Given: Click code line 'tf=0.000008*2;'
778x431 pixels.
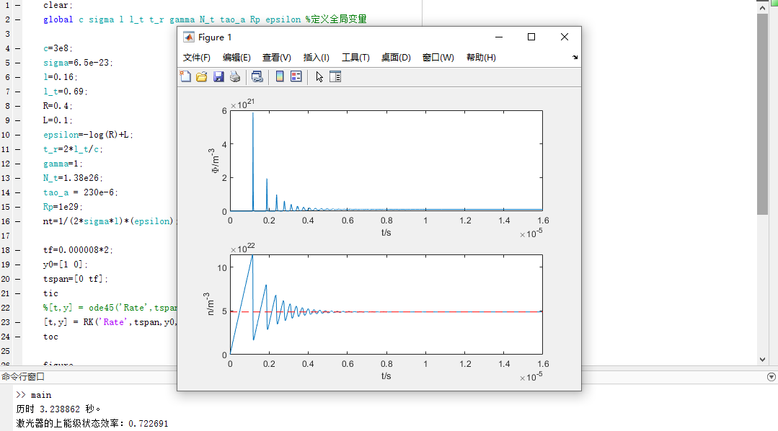Looking at the screenshot, I should [x=78, y=250].
